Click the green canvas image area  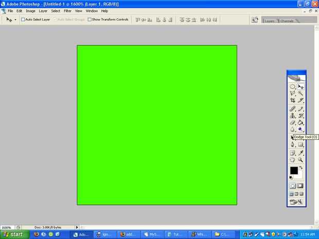pos(157,125)
